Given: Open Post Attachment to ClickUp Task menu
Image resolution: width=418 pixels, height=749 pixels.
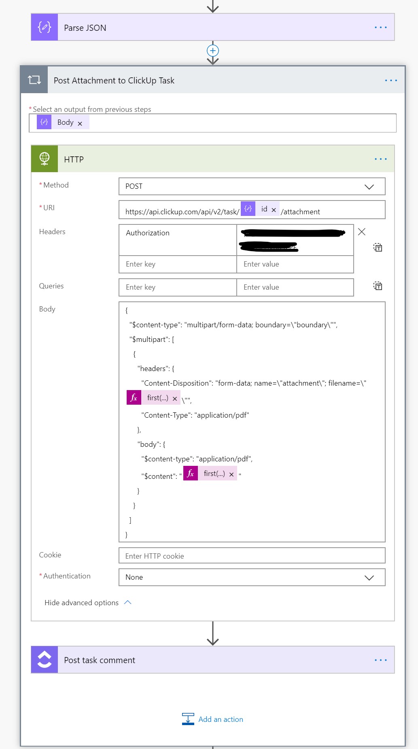Looking at the screenshot, I should 391,81.
